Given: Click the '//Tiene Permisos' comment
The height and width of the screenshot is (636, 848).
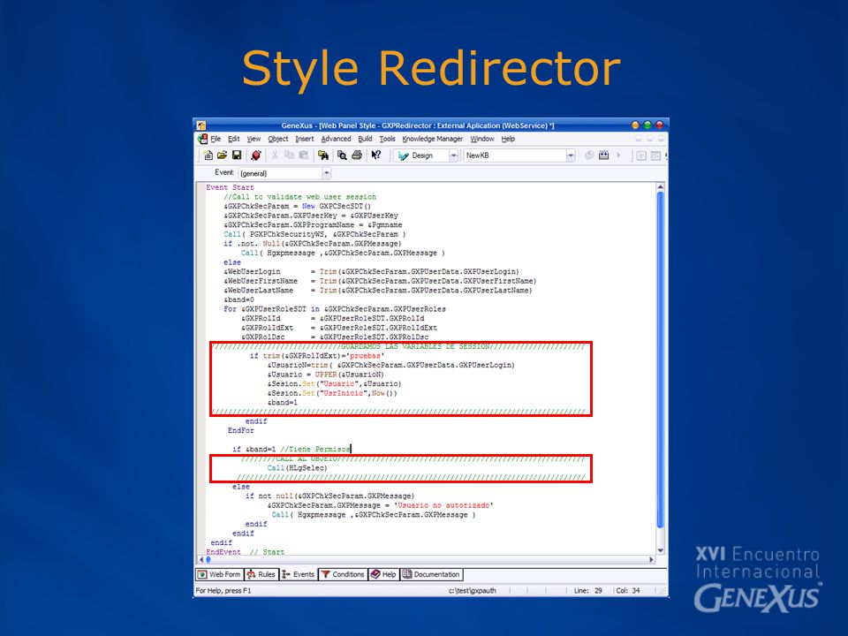Looking at the screenshot, I should tap(315, 449).
